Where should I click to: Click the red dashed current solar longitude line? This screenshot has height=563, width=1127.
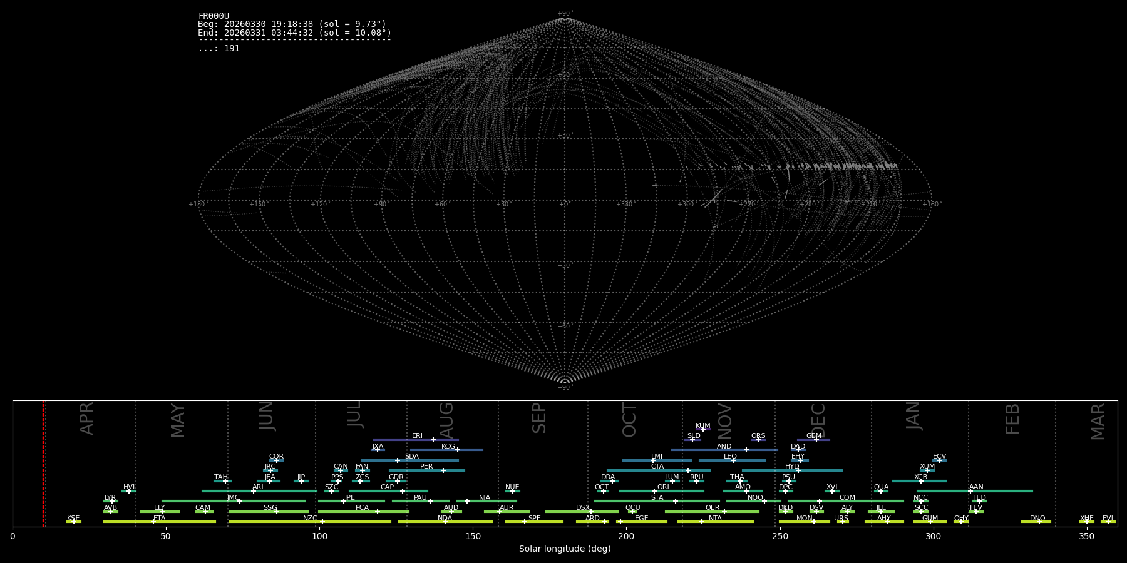coord(43,463)
